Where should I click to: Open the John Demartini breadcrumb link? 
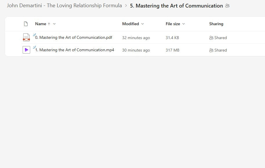point(64,6)
